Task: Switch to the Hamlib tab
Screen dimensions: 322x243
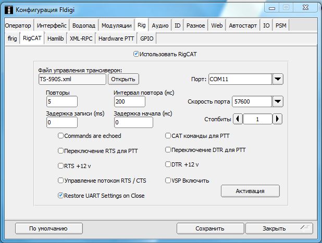Action: click(56, 38)
